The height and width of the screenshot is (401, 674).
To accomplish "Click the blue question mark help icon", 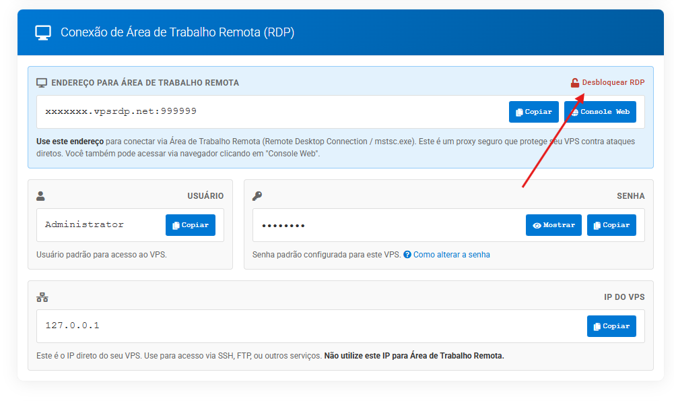I will (407, 255).
